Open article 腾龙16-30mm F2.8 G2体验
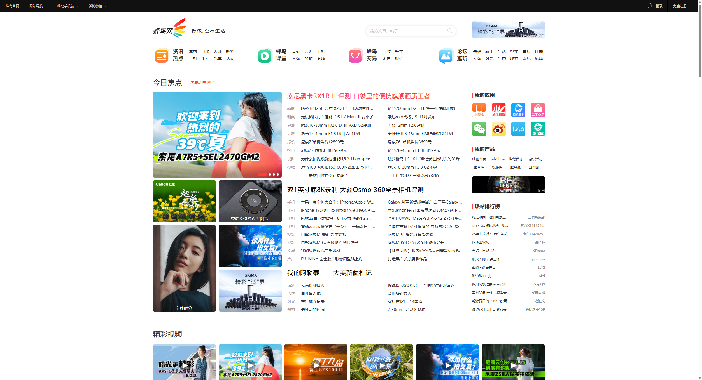The image size is (702, 380). click(412, 167)
